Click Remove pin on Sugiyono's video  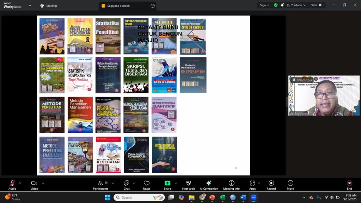click(302, 80)
